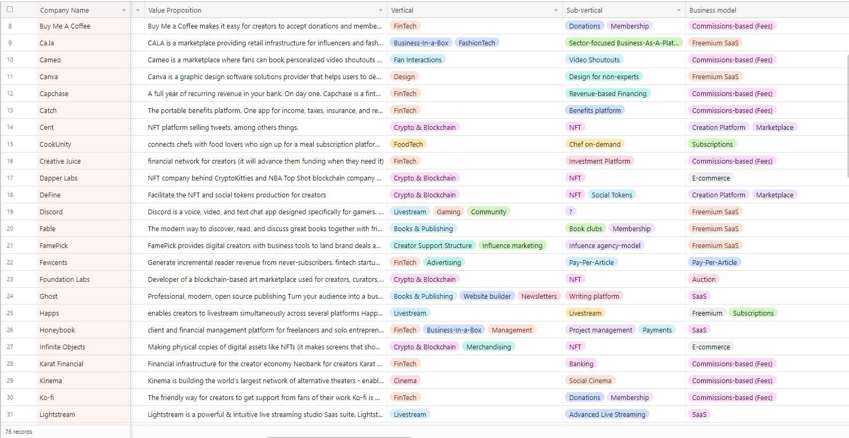Click the Cinema tag in Kinema row
This screenshot has width=849, height=438.
click(x=405, y=380)
